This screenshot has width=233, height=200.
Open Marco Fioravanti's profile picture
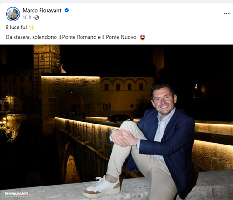coord(13,14)
